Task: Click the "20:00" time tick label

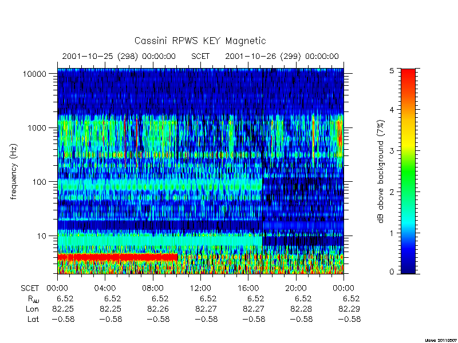Action: point(296,289)
